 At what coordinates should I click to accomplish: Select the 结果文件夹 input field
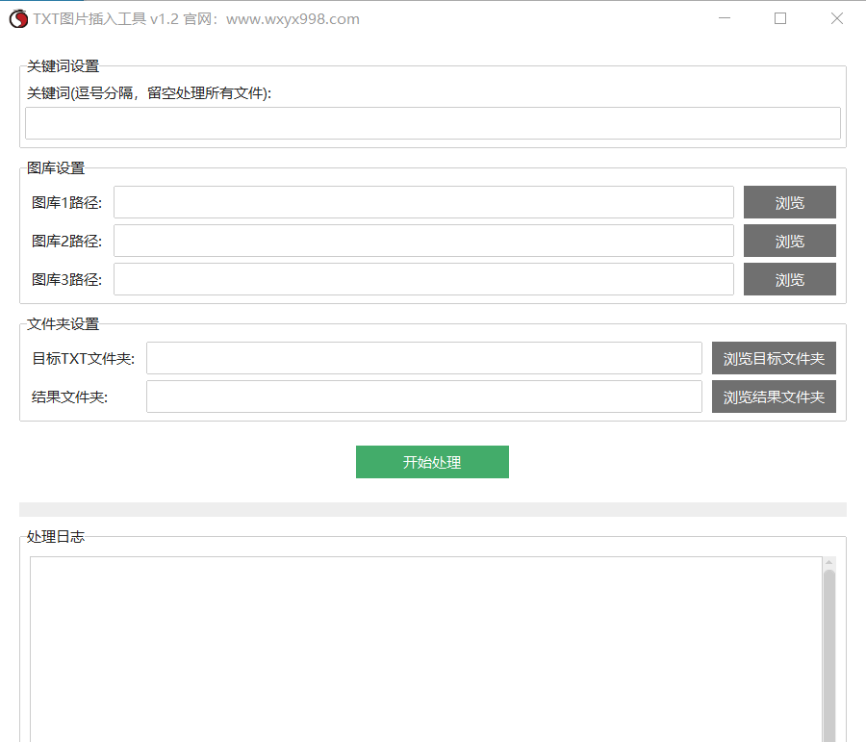(x=423, y=397)
